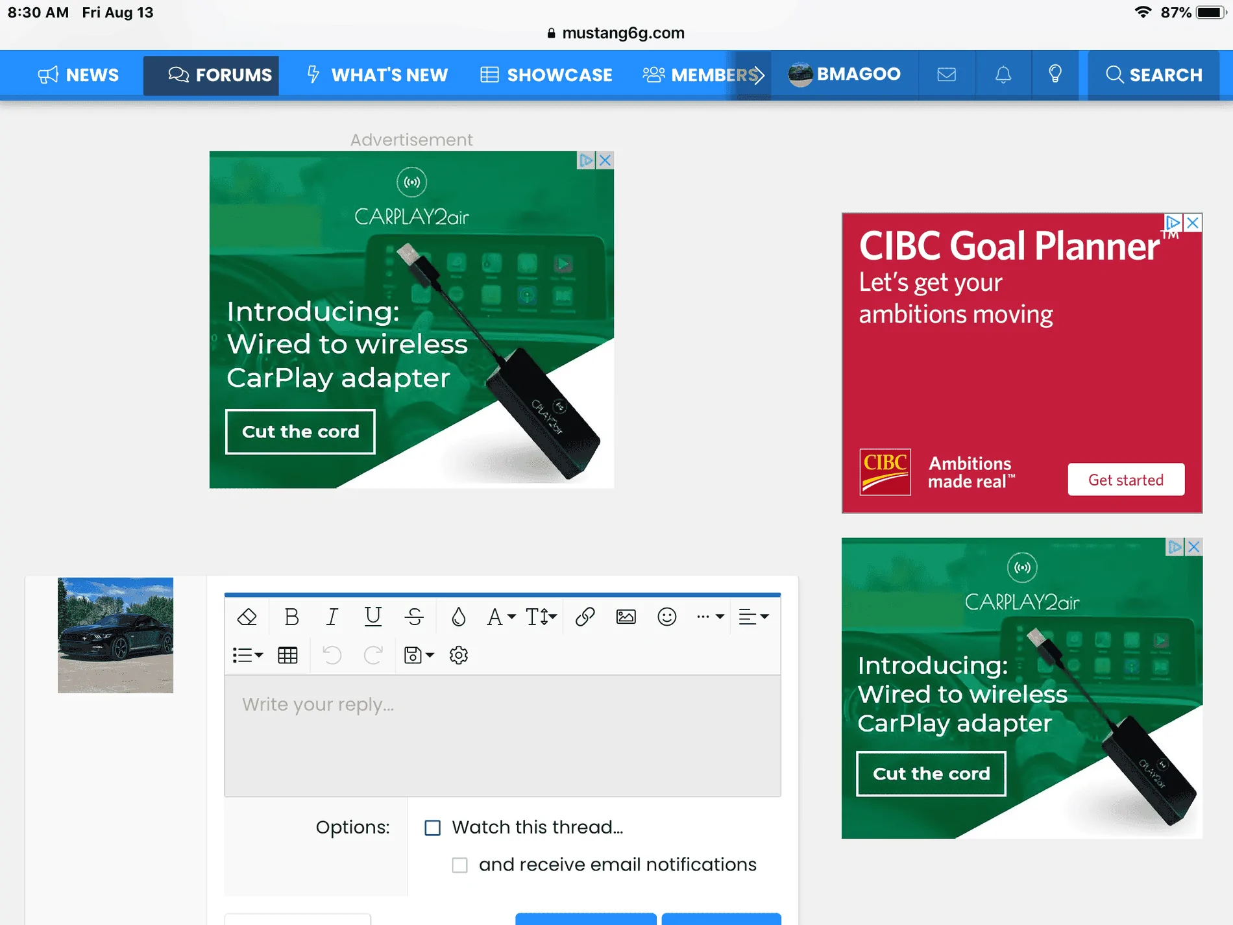Close the top CarPlay2air advertisement
Image resolution: width=1233 pixels, height=925 pixels.
605,160
